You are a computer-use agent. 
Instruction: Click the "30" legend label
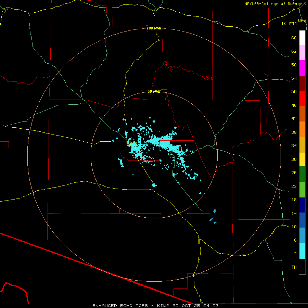click(294, 159)
